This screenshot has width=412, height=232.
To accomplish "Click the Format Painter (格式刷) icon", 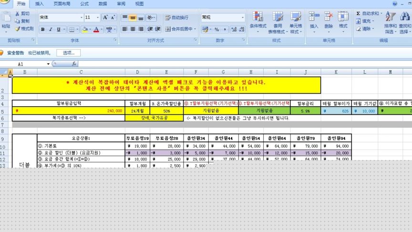I will click(x=24, y=29).
